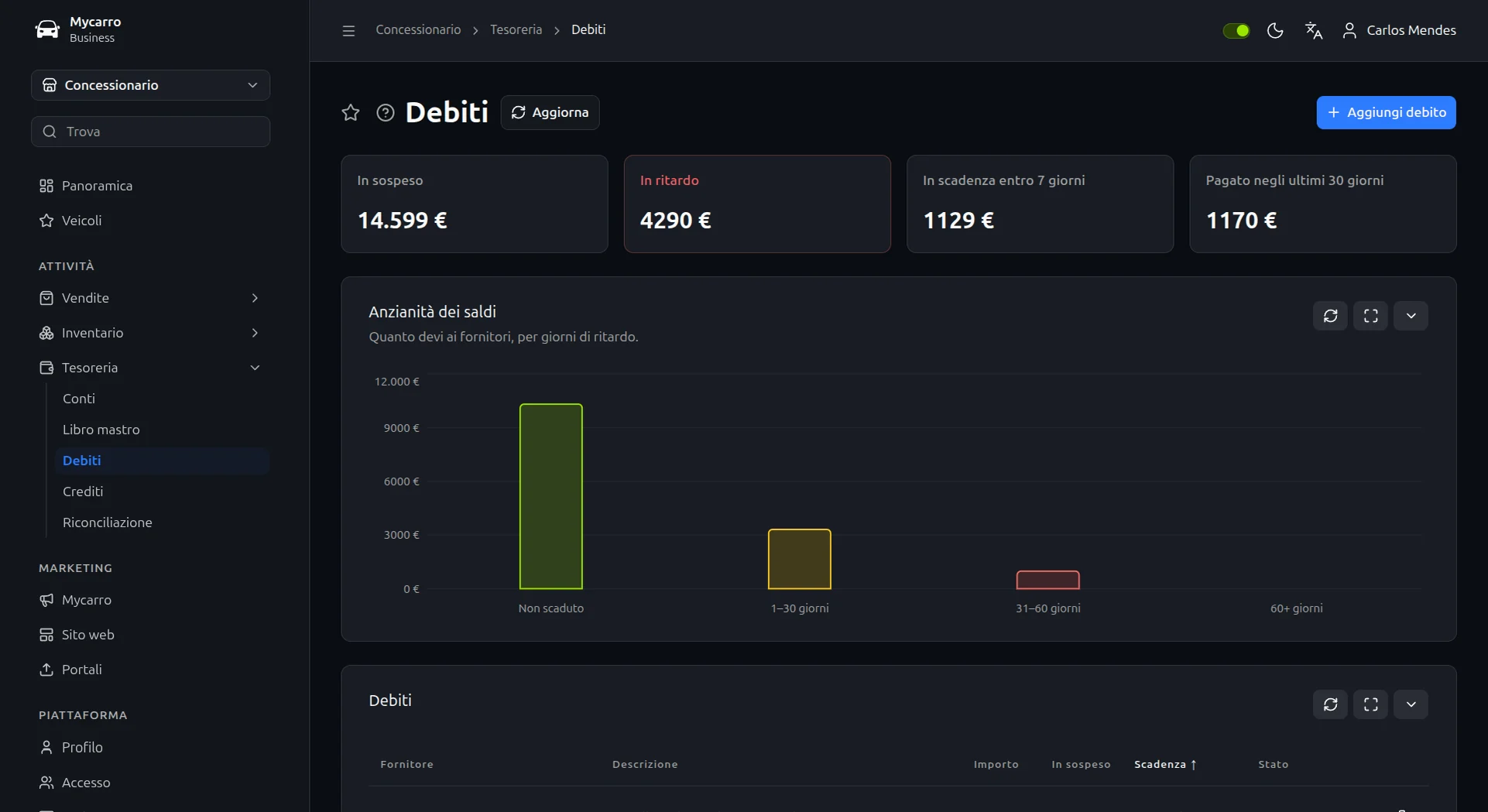Click the Aggiungi debito button
Image resolution: width=1488 pixels, height=812 pixels.
(x=1386, y=112)
